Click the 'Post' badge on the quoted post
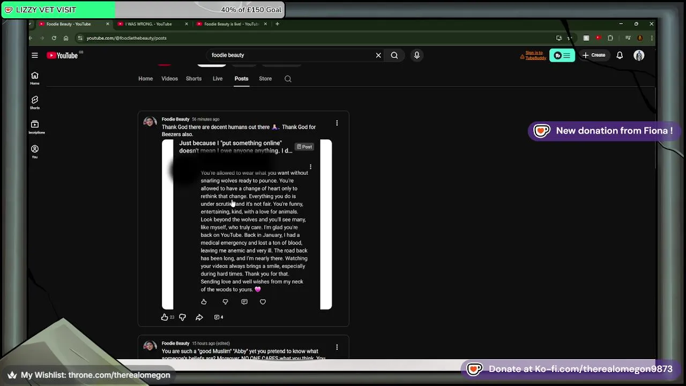 pos(304,147)
